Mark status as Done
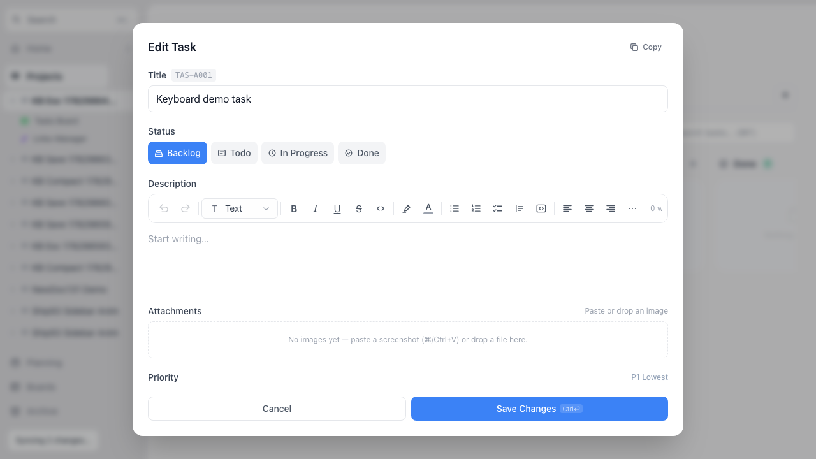Screen dimensions: 816x459 coord(362,153)
